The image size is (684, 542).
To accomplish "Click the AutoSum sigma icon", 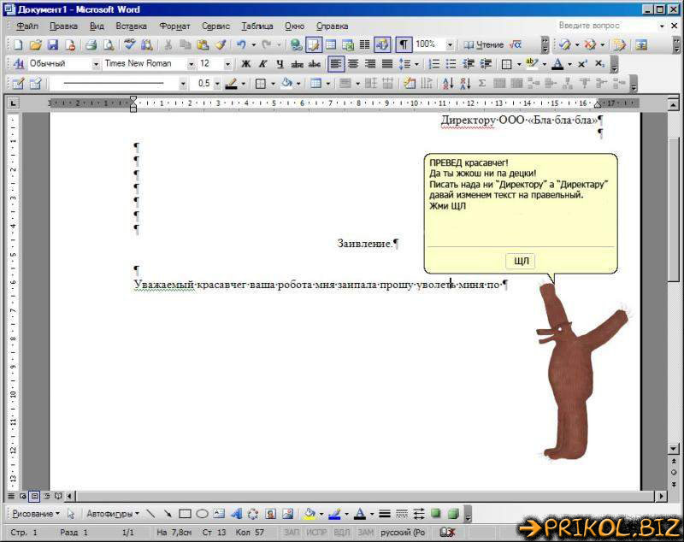I will point(482,84).
